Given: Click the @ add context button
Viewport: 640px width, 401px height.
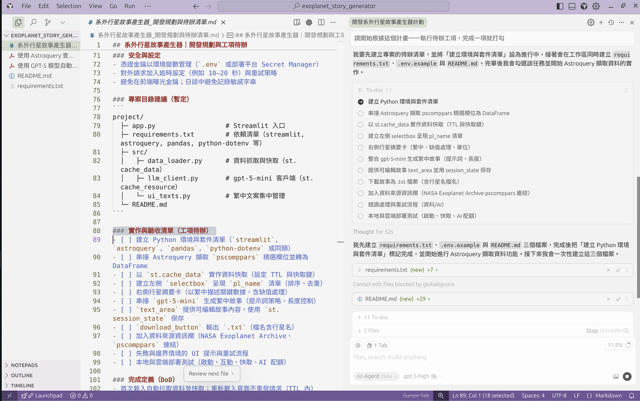Looking at the screenshot, I should tap(358, 345).
